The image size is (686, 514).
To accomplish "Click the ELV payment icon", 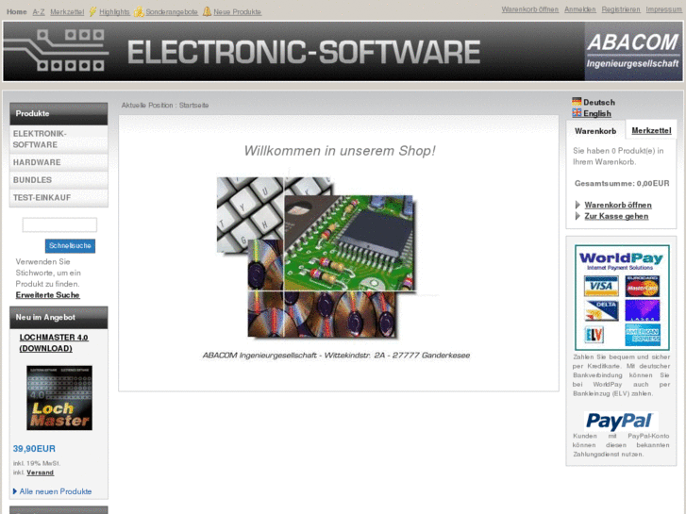I will pos(594,335).
